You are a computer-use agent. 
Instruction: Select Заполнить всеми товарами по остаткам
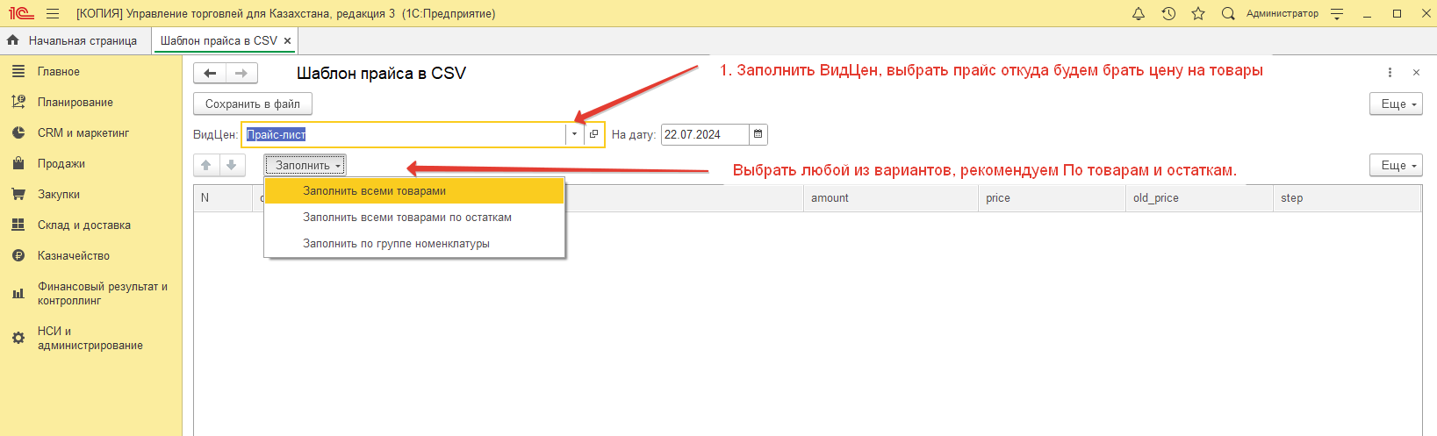click(407, 218)
